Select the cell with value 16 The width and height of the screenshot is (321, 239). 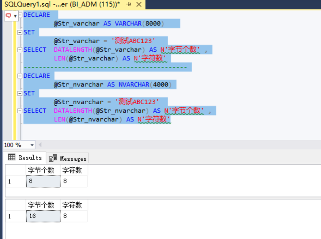click(43, 216)
